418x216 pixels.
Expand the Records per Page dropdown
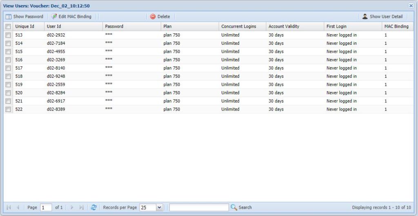point(159,207)
